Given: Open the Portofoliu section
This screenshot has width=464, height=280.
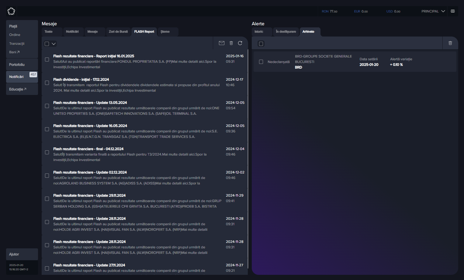Looking at the screenshot, I should coord(22,65).
